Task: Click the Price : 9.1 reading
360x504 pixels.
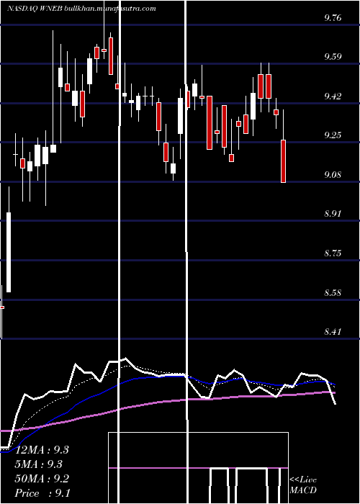Action: (42, 493)
